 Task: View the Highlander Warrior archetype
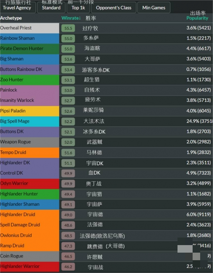(30, 267)
